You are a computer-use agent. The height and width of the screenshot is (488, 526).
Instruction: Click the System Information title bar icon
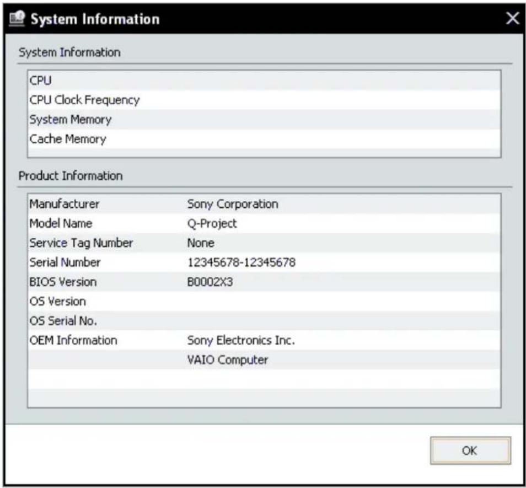click(x=17, y=18)
